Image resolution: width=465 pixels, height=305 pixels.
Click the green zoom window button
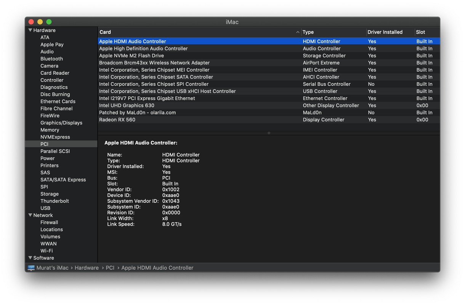tap(49, 22)
